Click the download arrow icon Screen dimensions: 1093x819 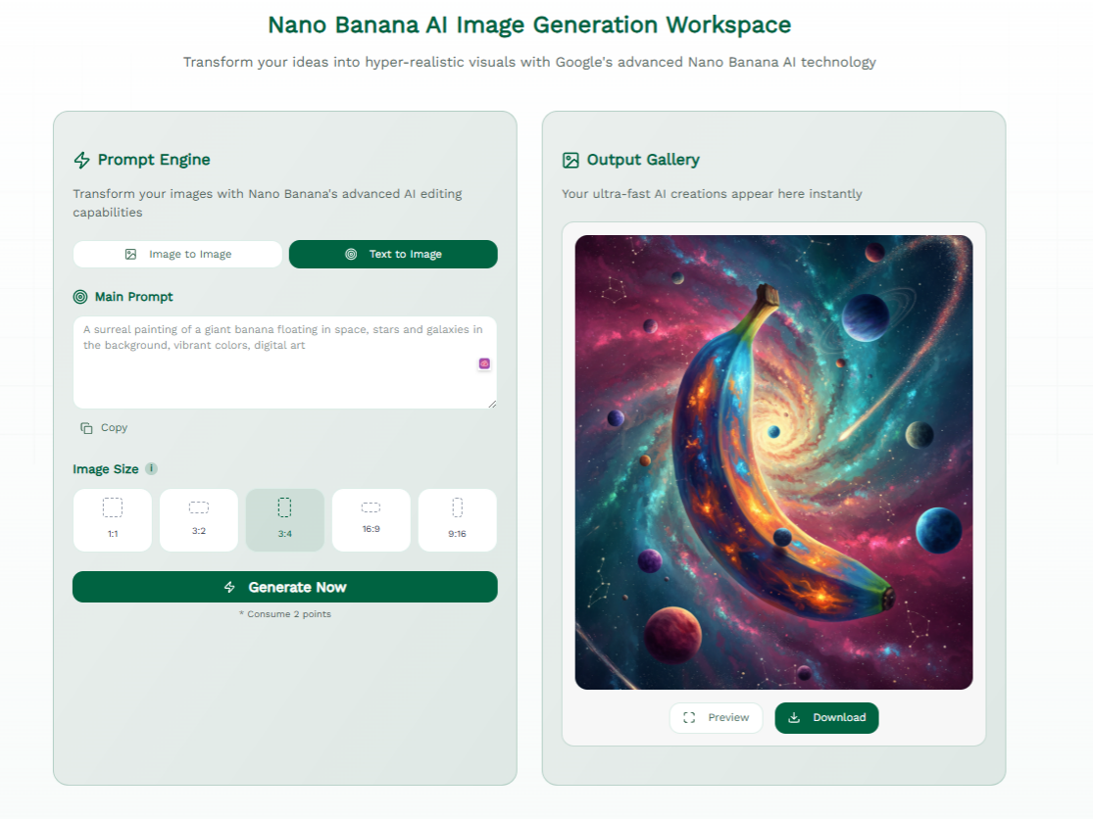(794, 718)
